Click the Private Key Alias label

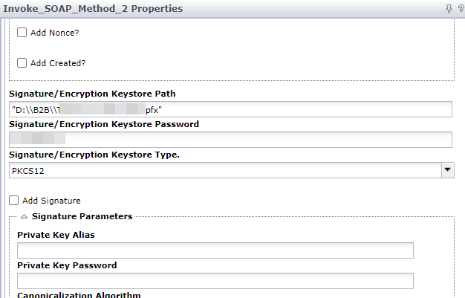56,235
